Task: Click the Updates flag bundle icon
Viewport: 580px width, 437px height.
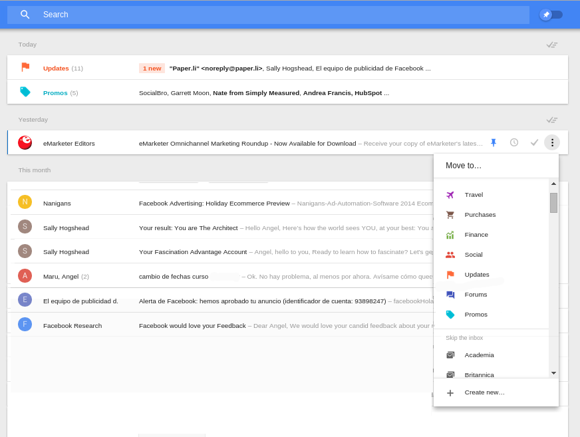Action: pos(25,67)
